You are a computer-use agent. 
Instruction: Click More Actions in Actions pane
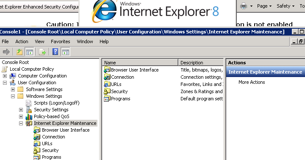[252, 82]
